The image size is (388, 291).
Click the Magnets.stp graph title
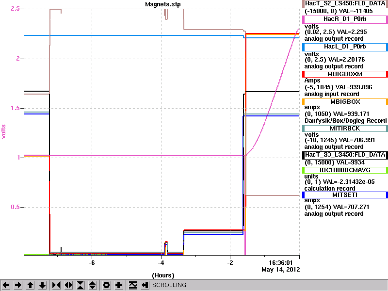coord(163,4)
